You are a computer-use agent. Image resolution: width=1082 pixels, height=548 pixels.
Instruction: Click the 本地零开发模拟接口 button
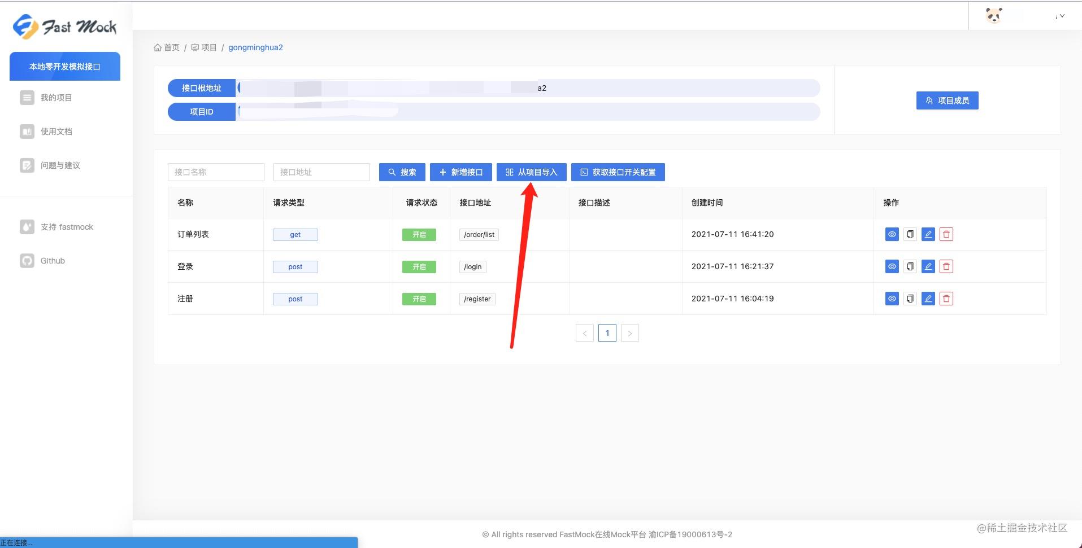(x=65, y=67)
